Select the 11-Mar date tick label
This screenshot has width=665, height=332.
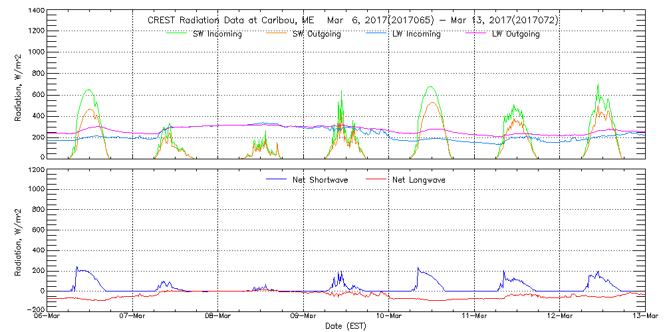(474, 316)
